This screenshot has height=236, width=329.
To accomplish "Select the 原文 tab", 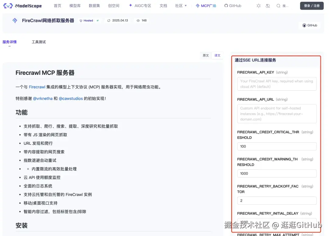I will (206, 55).
